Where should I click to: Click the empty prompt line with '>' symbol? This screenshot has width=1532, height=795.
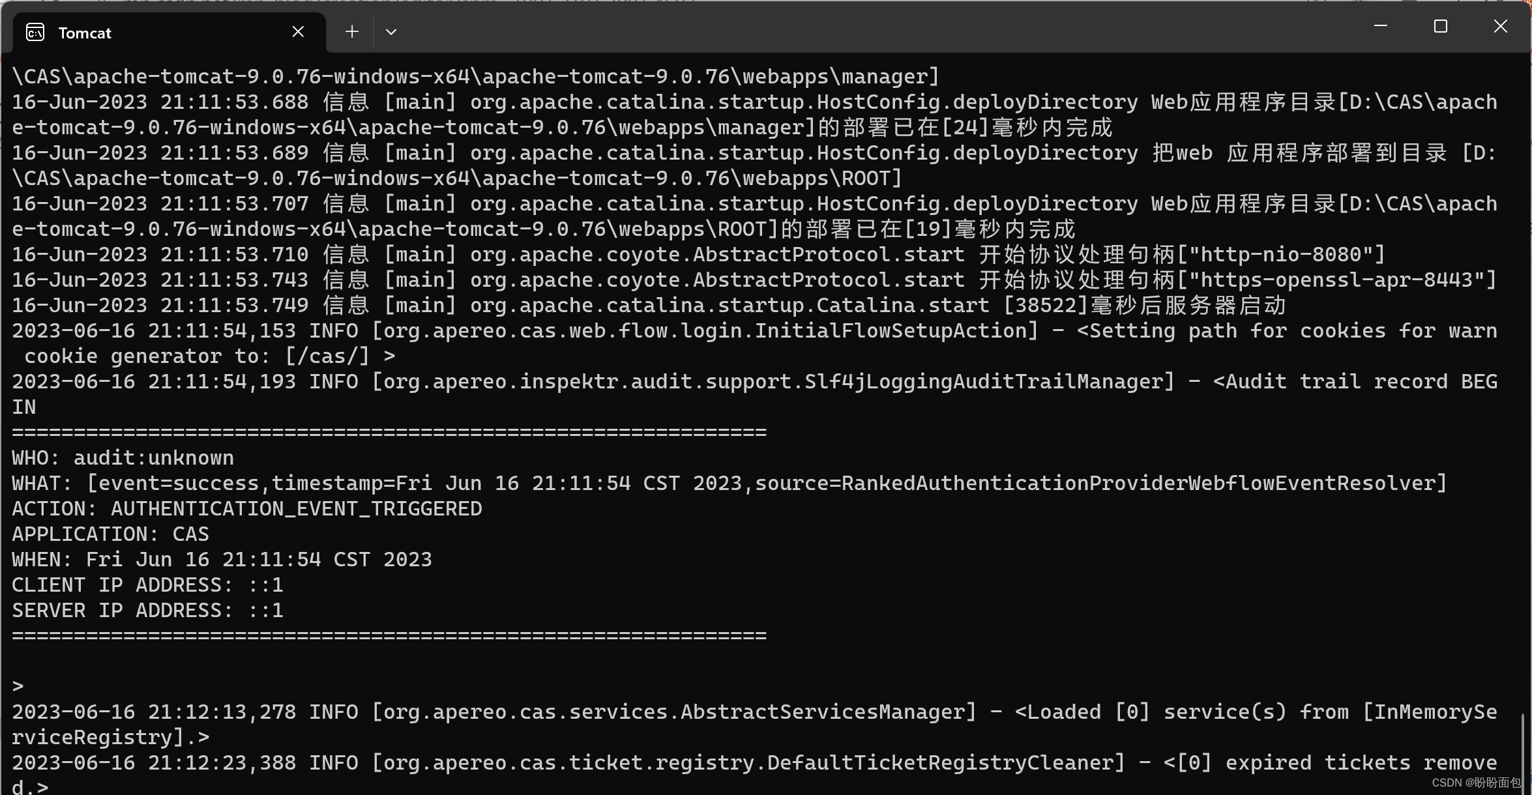(18, 685)
